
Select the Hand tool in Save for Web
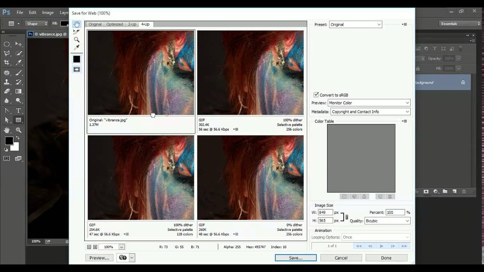77,24
